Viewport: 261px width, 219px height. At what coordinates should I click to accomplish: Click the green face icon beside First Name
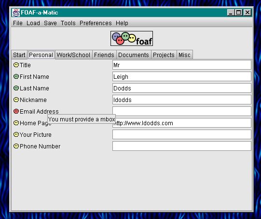click(16, 76)
